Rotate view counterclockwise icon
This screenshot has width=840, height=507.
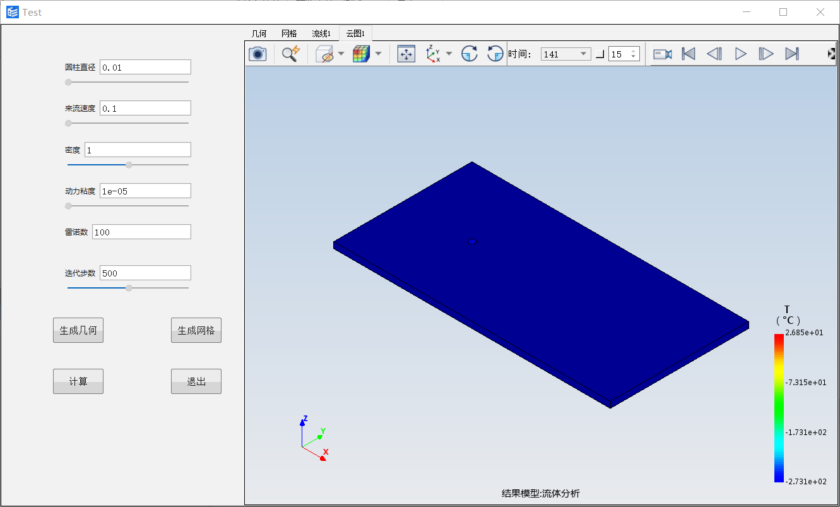point(495,54)
